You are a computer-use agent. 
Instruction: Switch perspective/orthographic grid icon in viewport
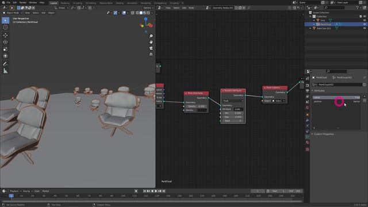pyautogui.click(x=151, y=54)
